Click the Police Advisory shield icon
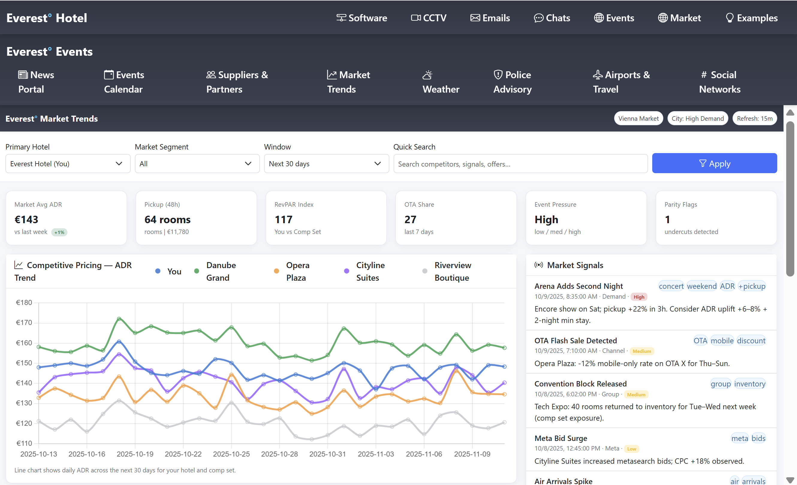 [498, 75]
